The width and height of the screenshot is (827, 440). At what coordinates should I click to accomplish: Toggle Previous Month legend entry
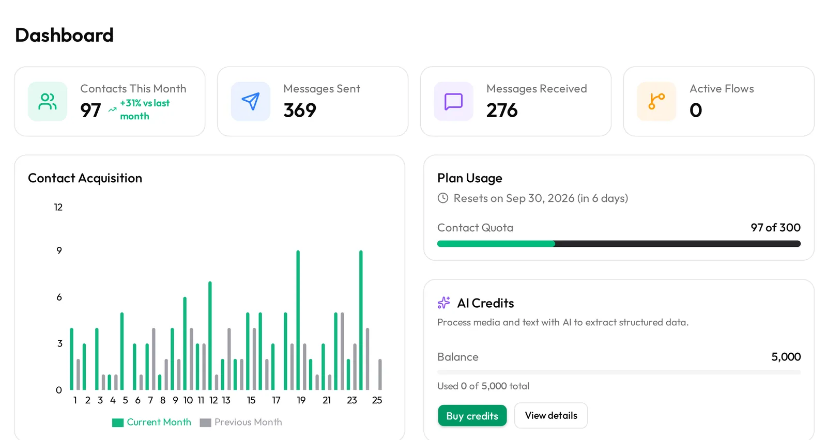(241, 422)
